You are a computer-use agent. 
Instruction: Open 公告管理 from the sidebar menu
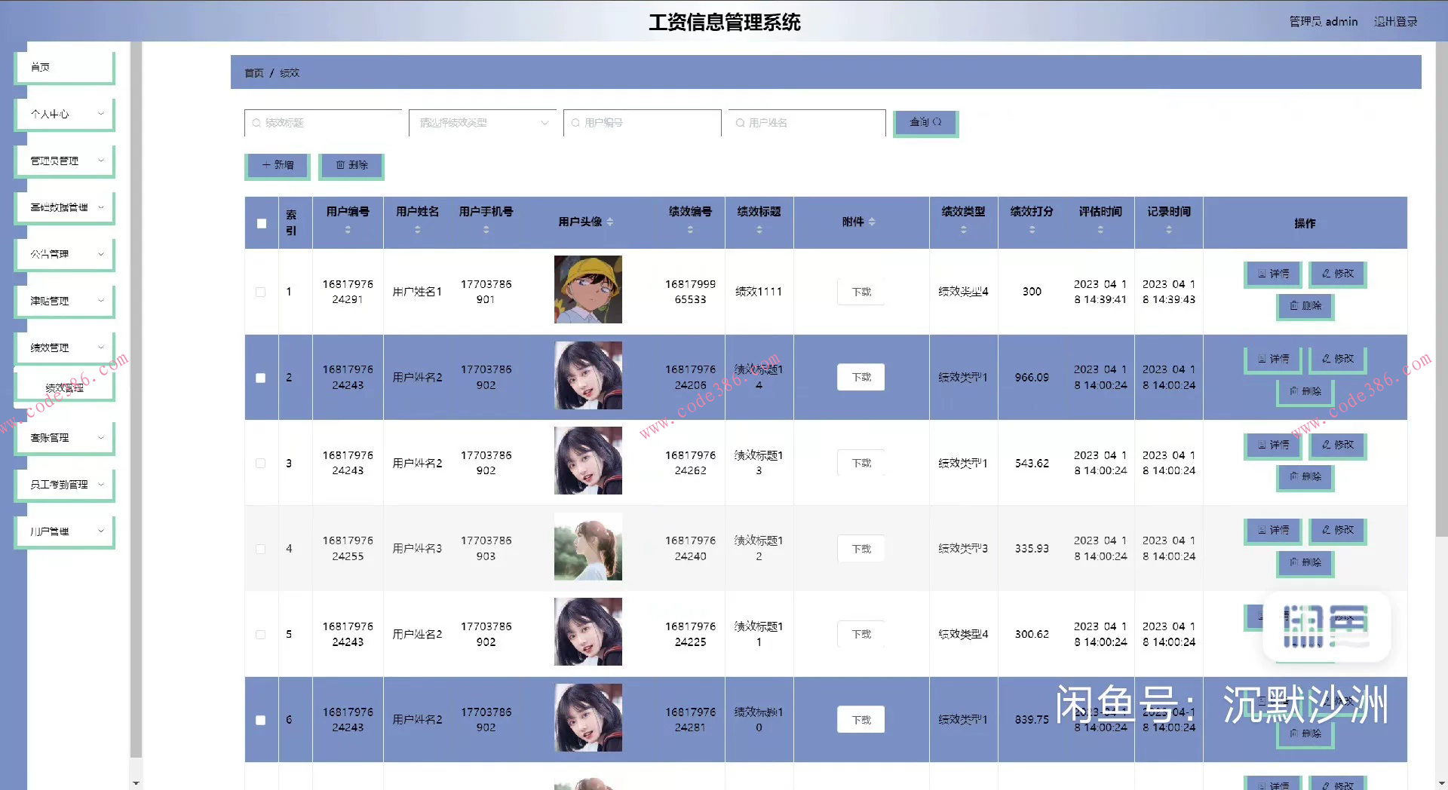pyautogui.click(x=64, y=254)
